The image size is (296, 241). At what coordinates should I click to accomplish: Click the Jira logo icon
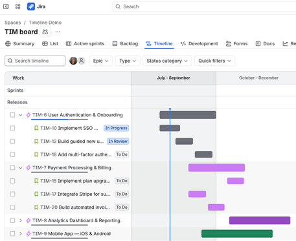pos(31,6)
